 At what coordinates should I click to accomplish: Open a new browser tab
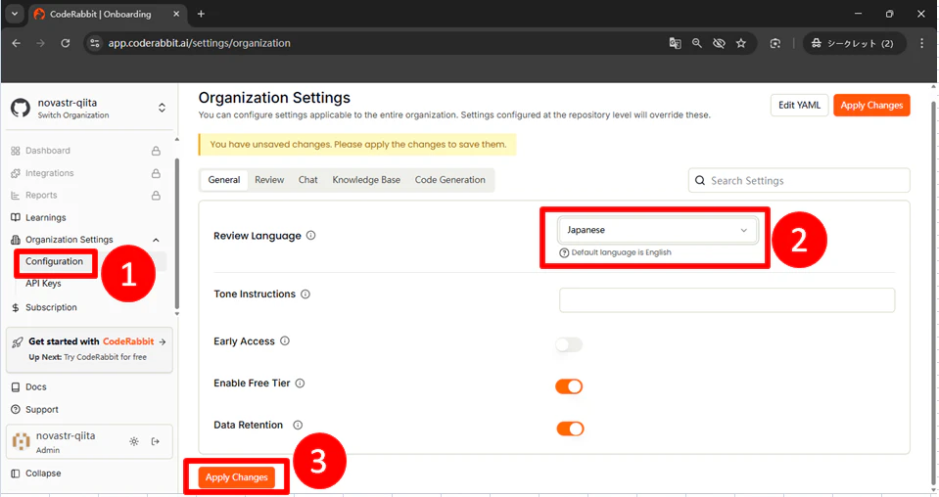pyautogui.click(x=202, y=14)
